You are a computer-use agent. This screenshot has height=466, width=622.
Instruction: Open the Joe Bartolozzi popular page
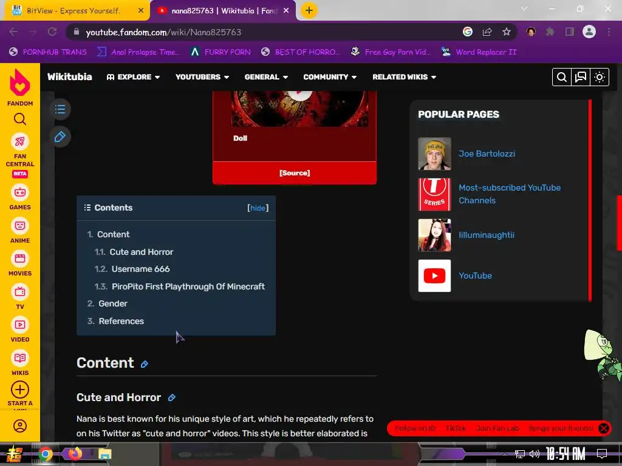(487, 154)
